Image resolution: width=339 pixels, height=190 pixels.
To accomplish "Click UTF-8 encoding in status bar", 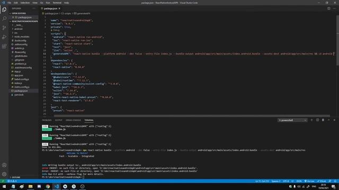I will coord(286,181).
